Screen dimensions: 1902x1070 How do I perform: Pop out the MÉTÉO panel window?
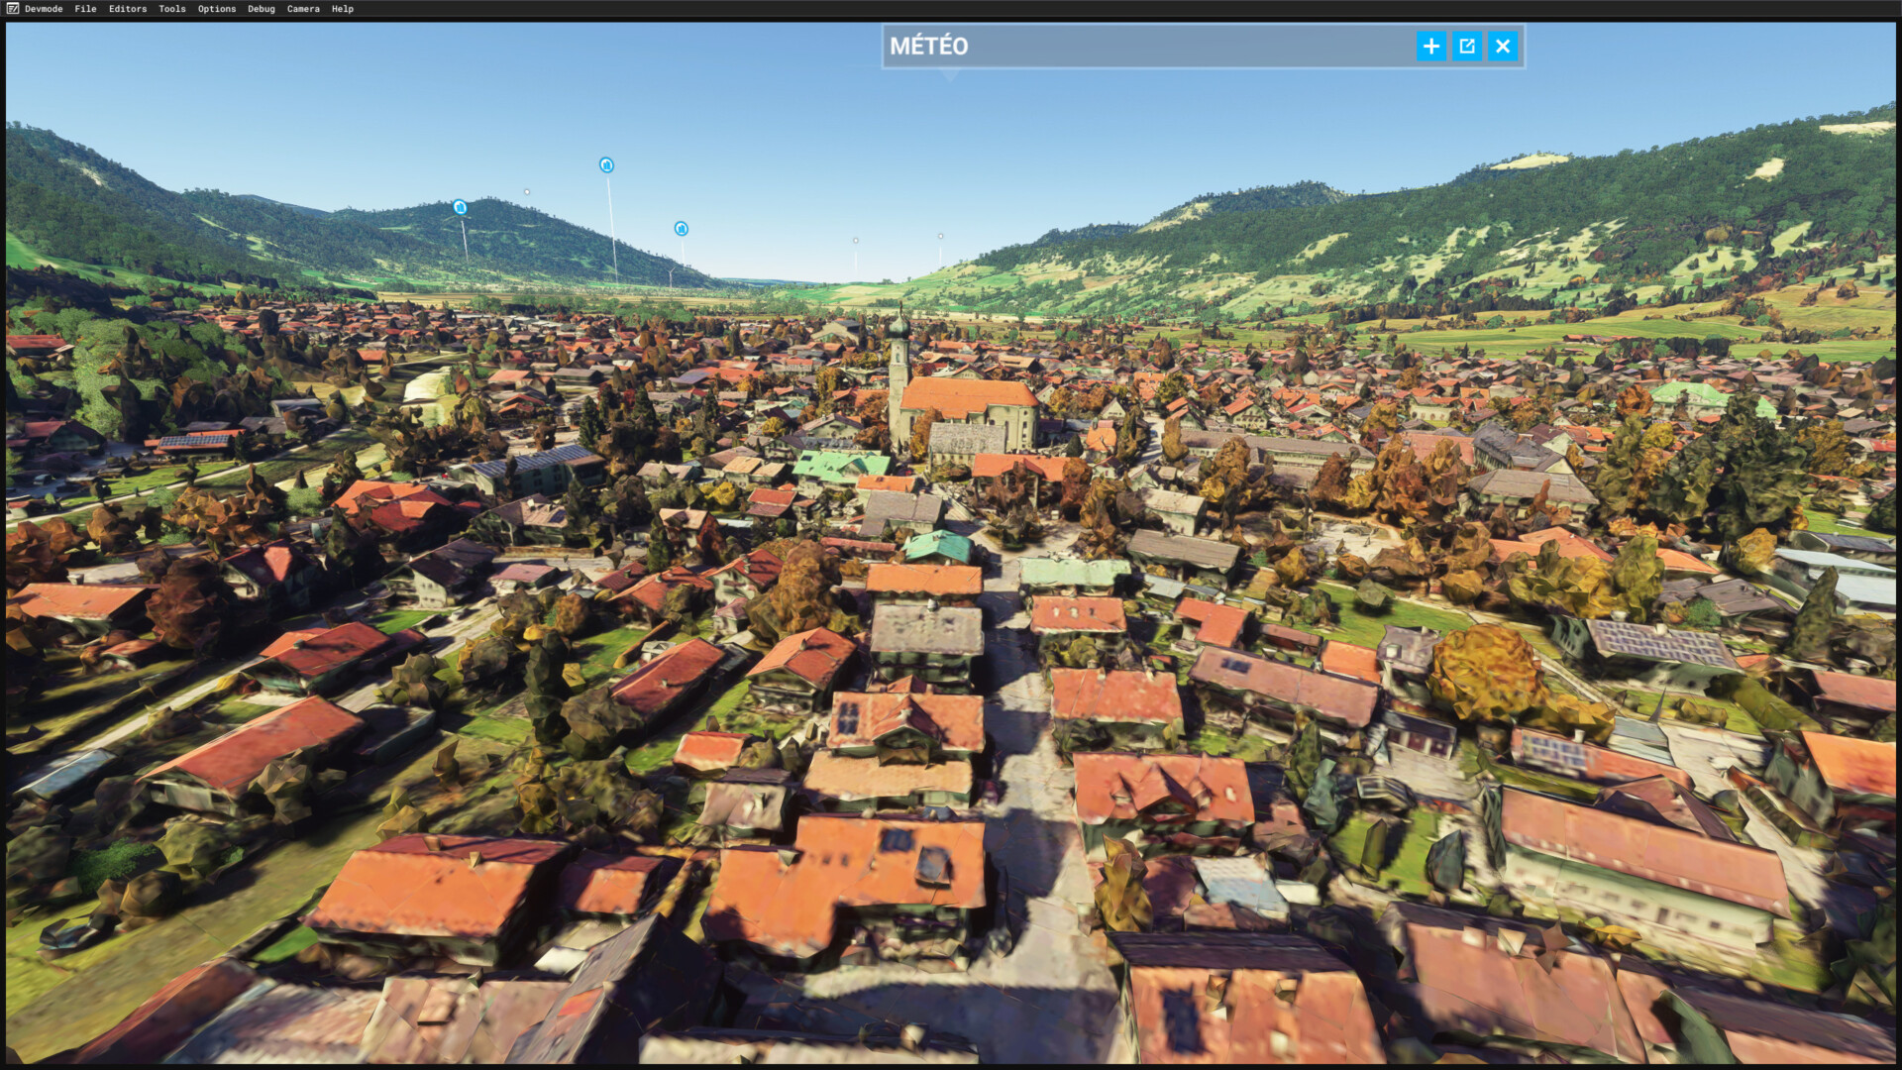(x=1467, y=47)
